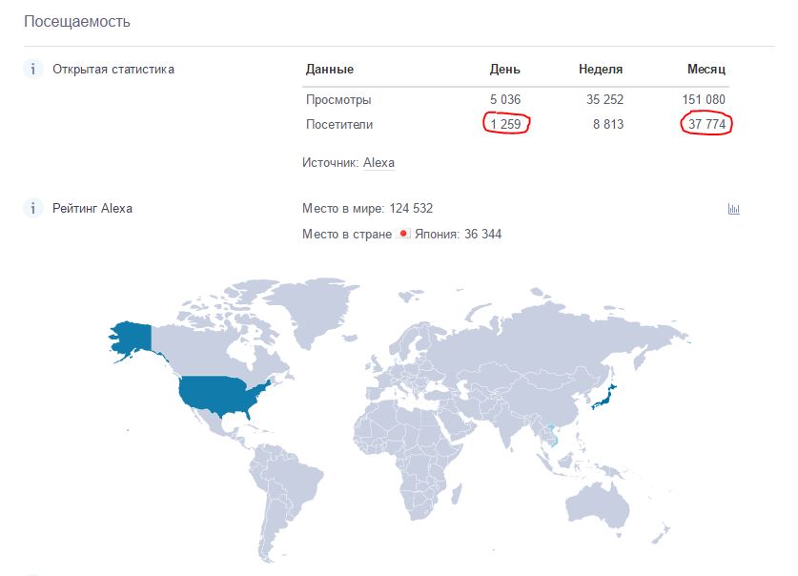Click the Посещаемость section heading
Screen dimensions: 798x576
coord(77,21)
